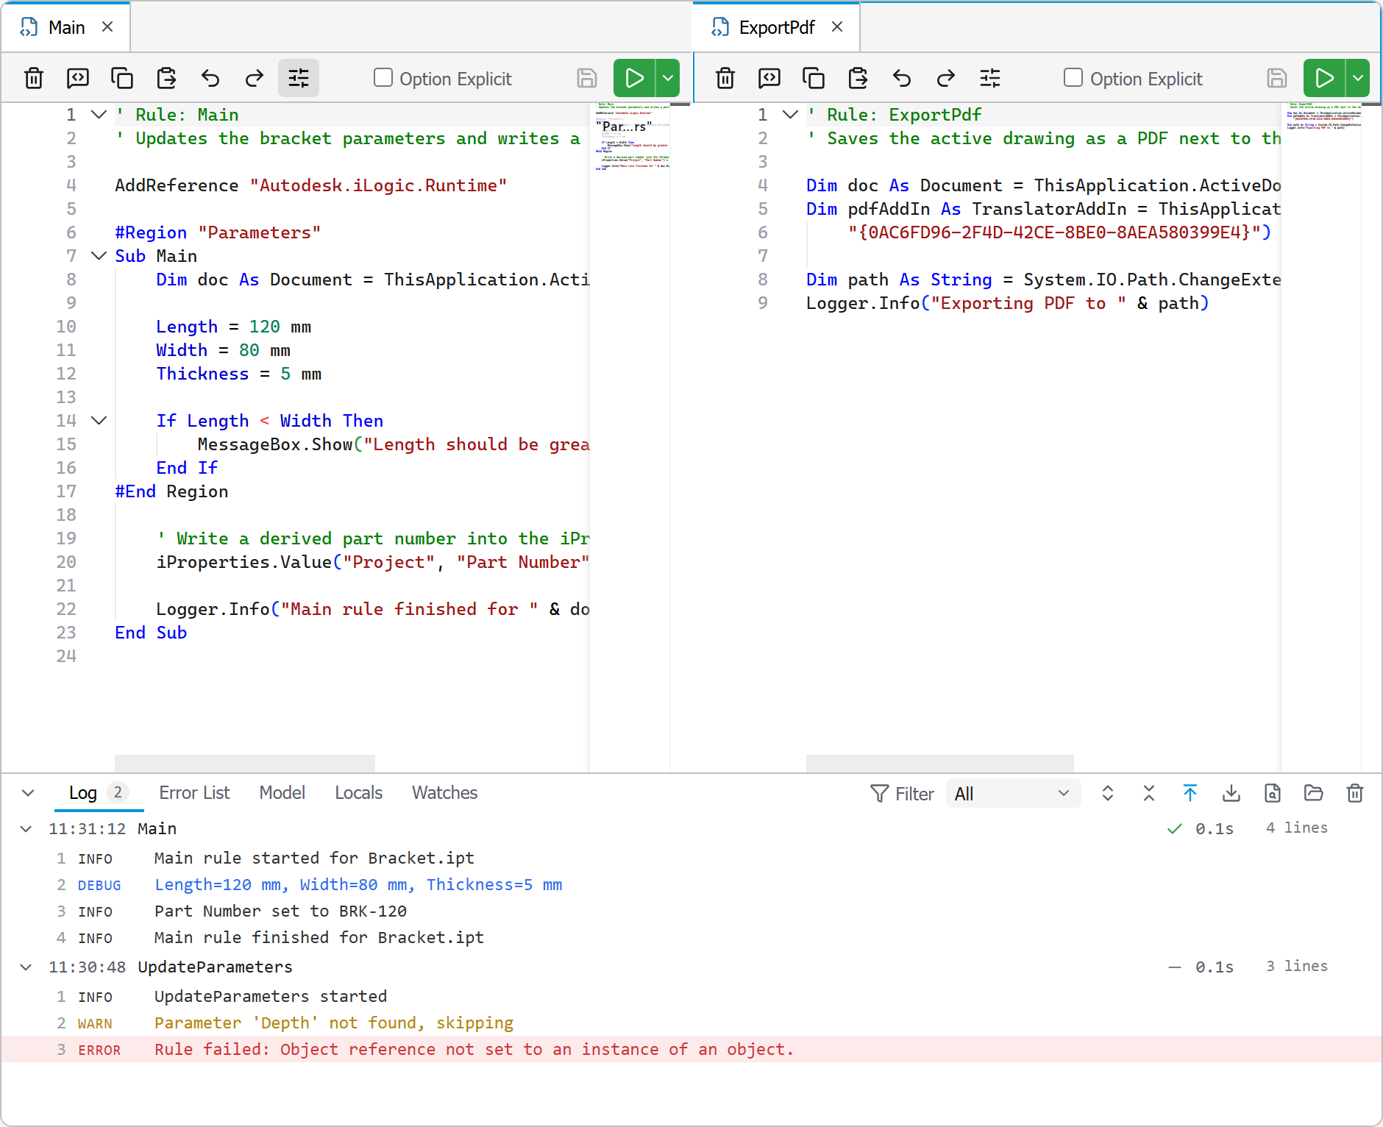Select 'Part Number set to BRK-120' log line

tap(691, 911)
